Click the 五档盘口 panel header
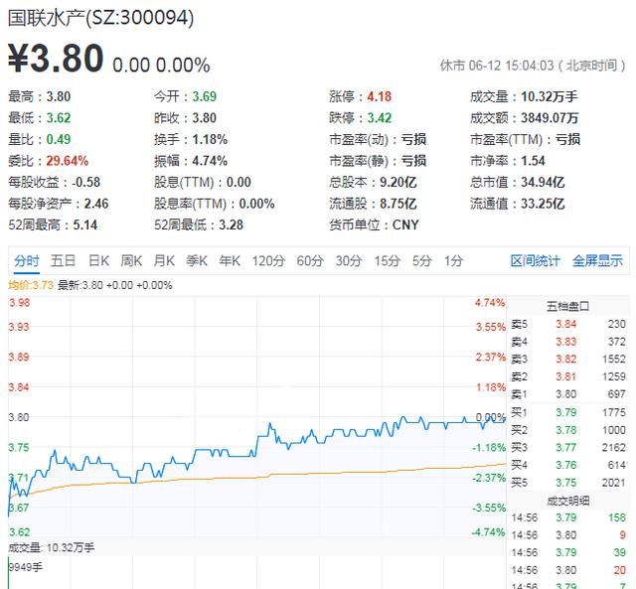 [x=567, y=307]
